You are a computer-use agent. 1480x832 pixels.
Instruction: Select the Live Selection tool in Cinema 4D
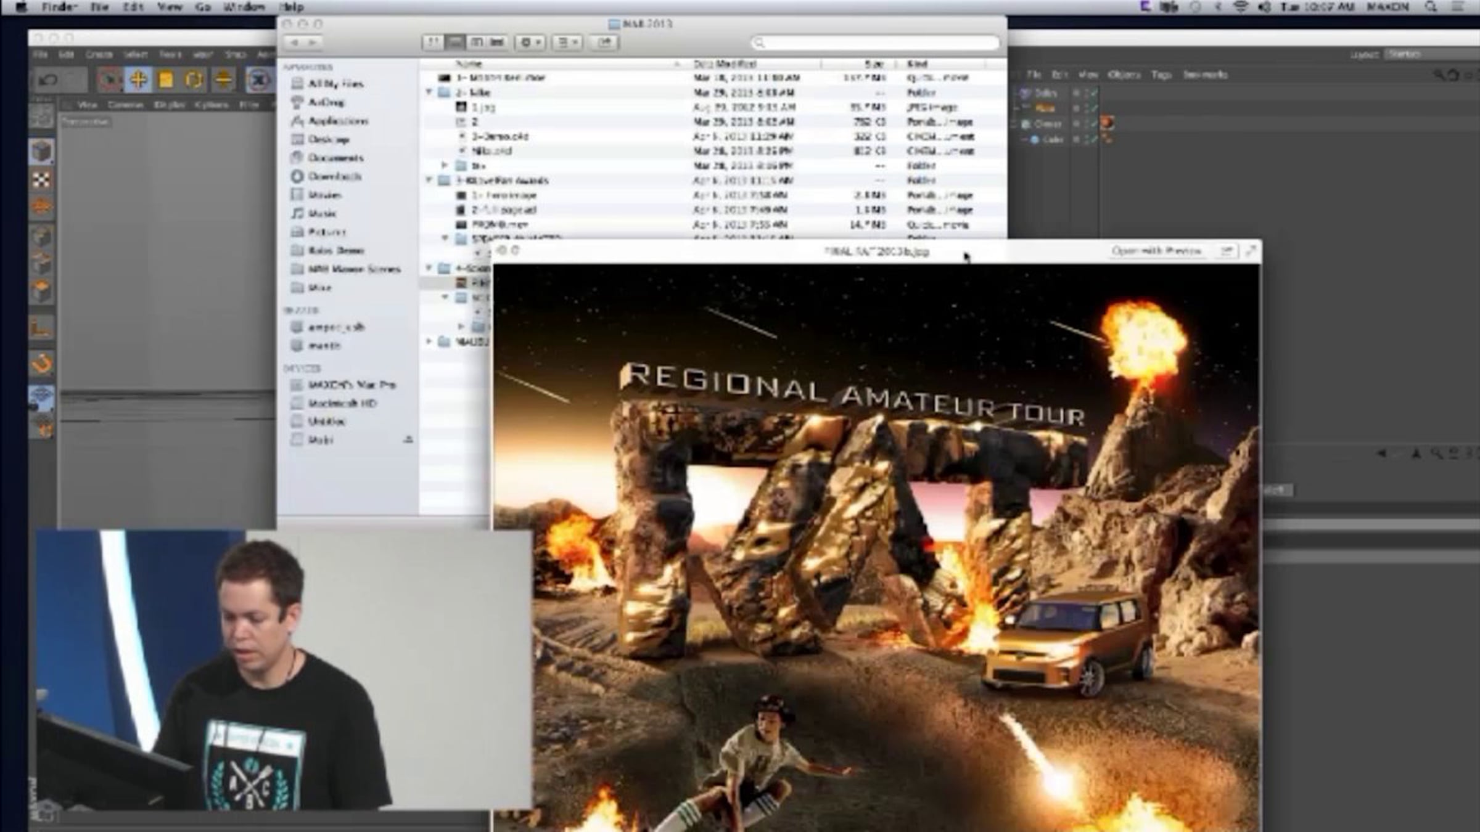coord(110,80)
